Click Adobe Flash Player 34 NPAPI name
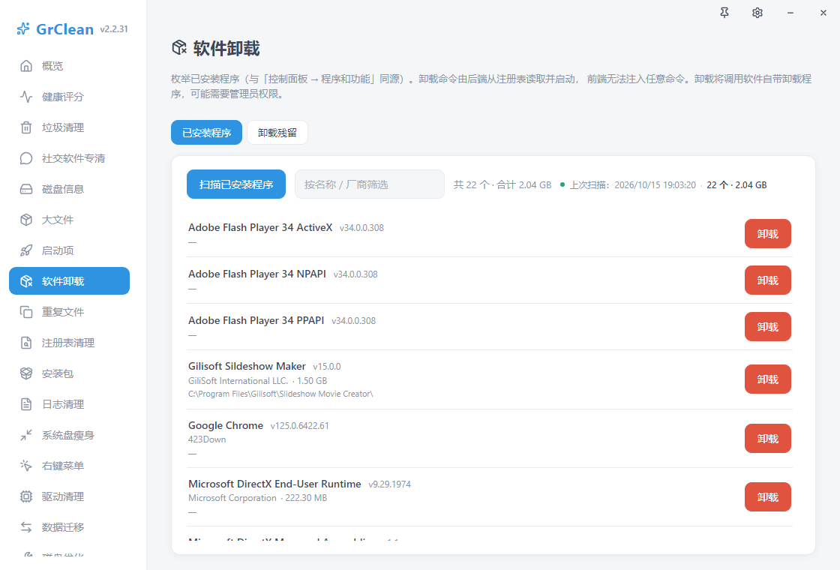 pyautogui.click(x=257, y=274)
